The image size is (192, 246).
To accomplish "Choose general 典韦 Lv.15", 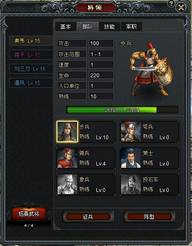I will click(x=31, y=41).
